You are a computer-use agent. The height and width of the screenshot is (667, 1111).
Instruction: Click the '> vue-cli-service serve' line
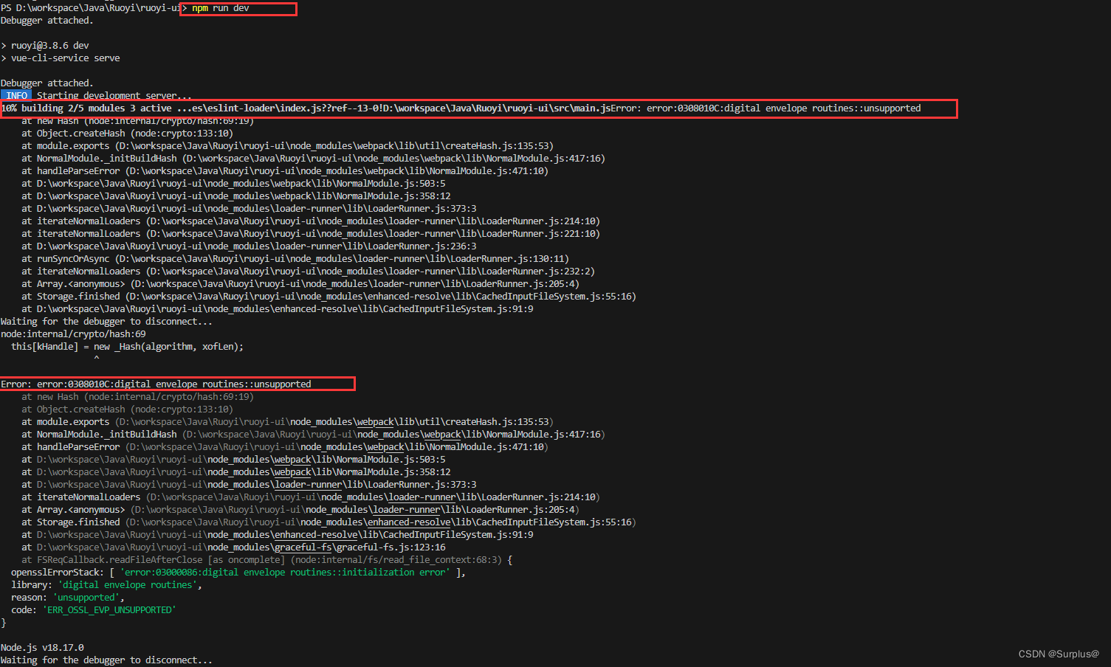[x=61, y=58]
